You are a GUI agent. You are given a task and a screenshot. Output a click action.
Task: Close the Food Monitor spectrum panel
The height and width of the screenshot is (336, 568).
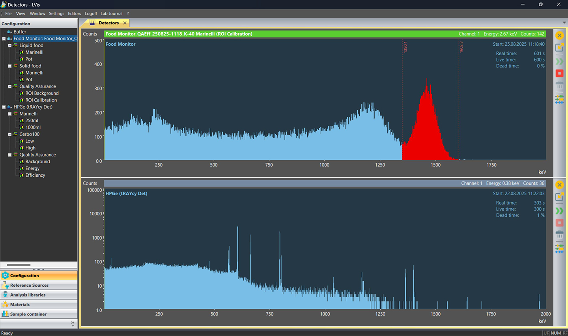click(x=559, y=35)
